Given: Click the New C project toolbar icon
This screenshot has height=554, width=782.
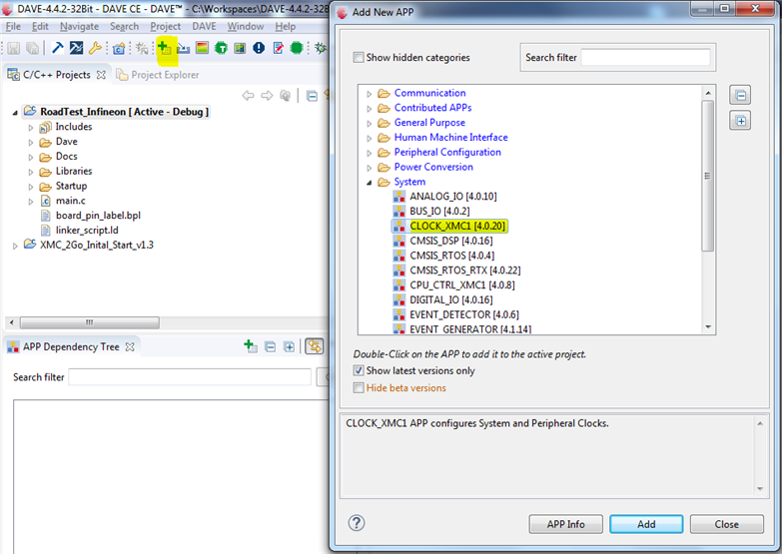Looking at the screenshot, I should 119,48.
